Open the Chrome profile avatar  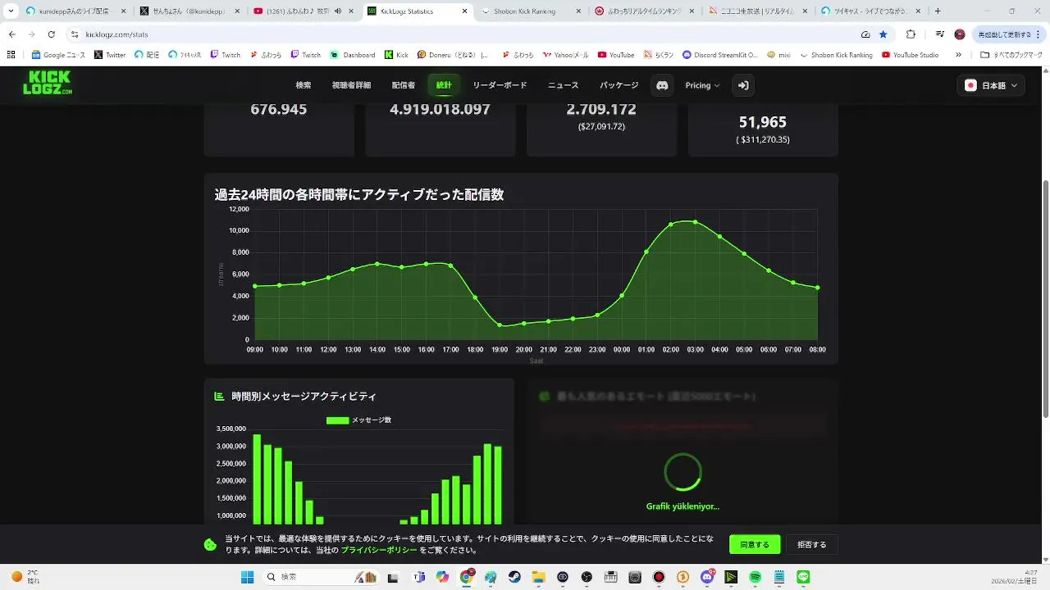click(960, 34)
